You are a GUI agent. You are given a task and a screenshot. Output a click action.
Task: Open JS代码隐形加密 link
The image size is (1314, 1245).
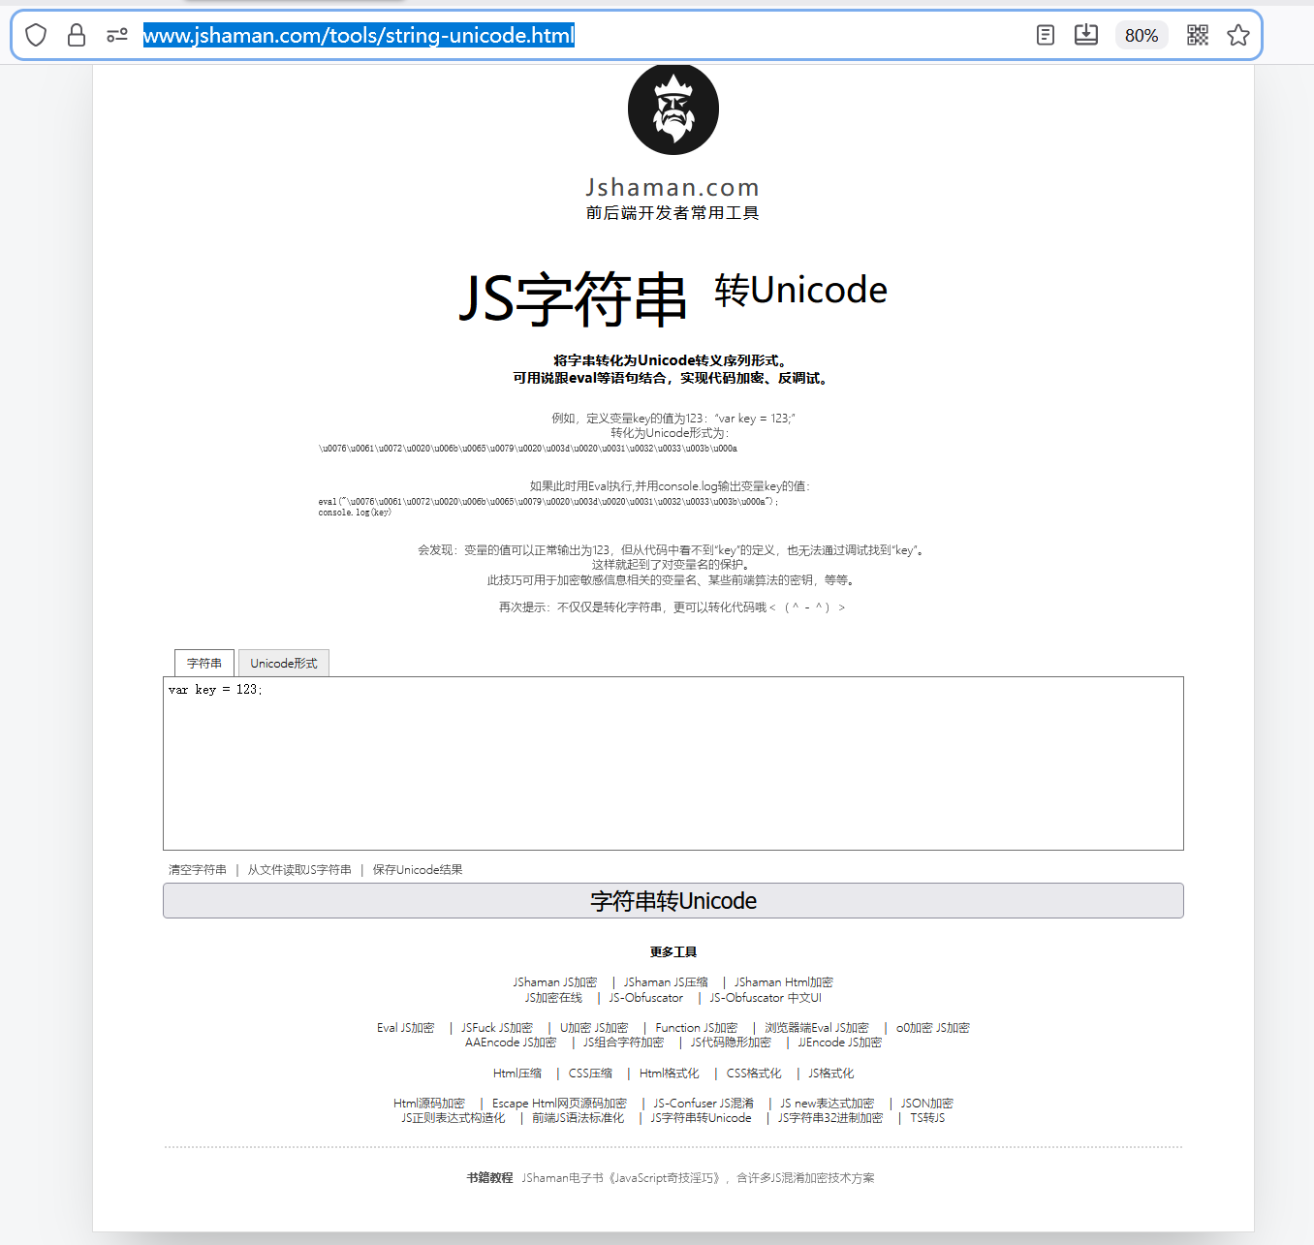coord(731,1043)
